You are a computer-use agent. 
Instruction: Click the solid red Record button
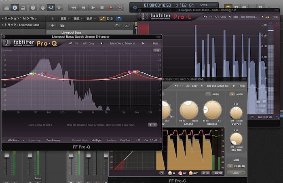tap(111, 8)
